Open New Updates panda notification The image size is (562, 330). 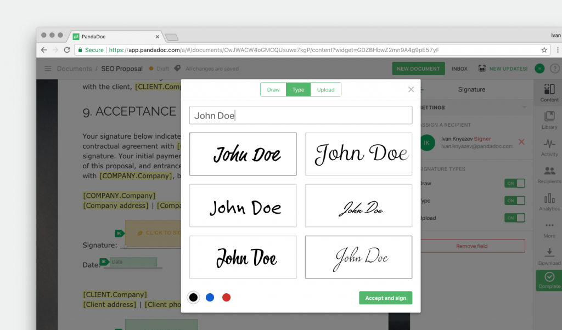[503, 69]
